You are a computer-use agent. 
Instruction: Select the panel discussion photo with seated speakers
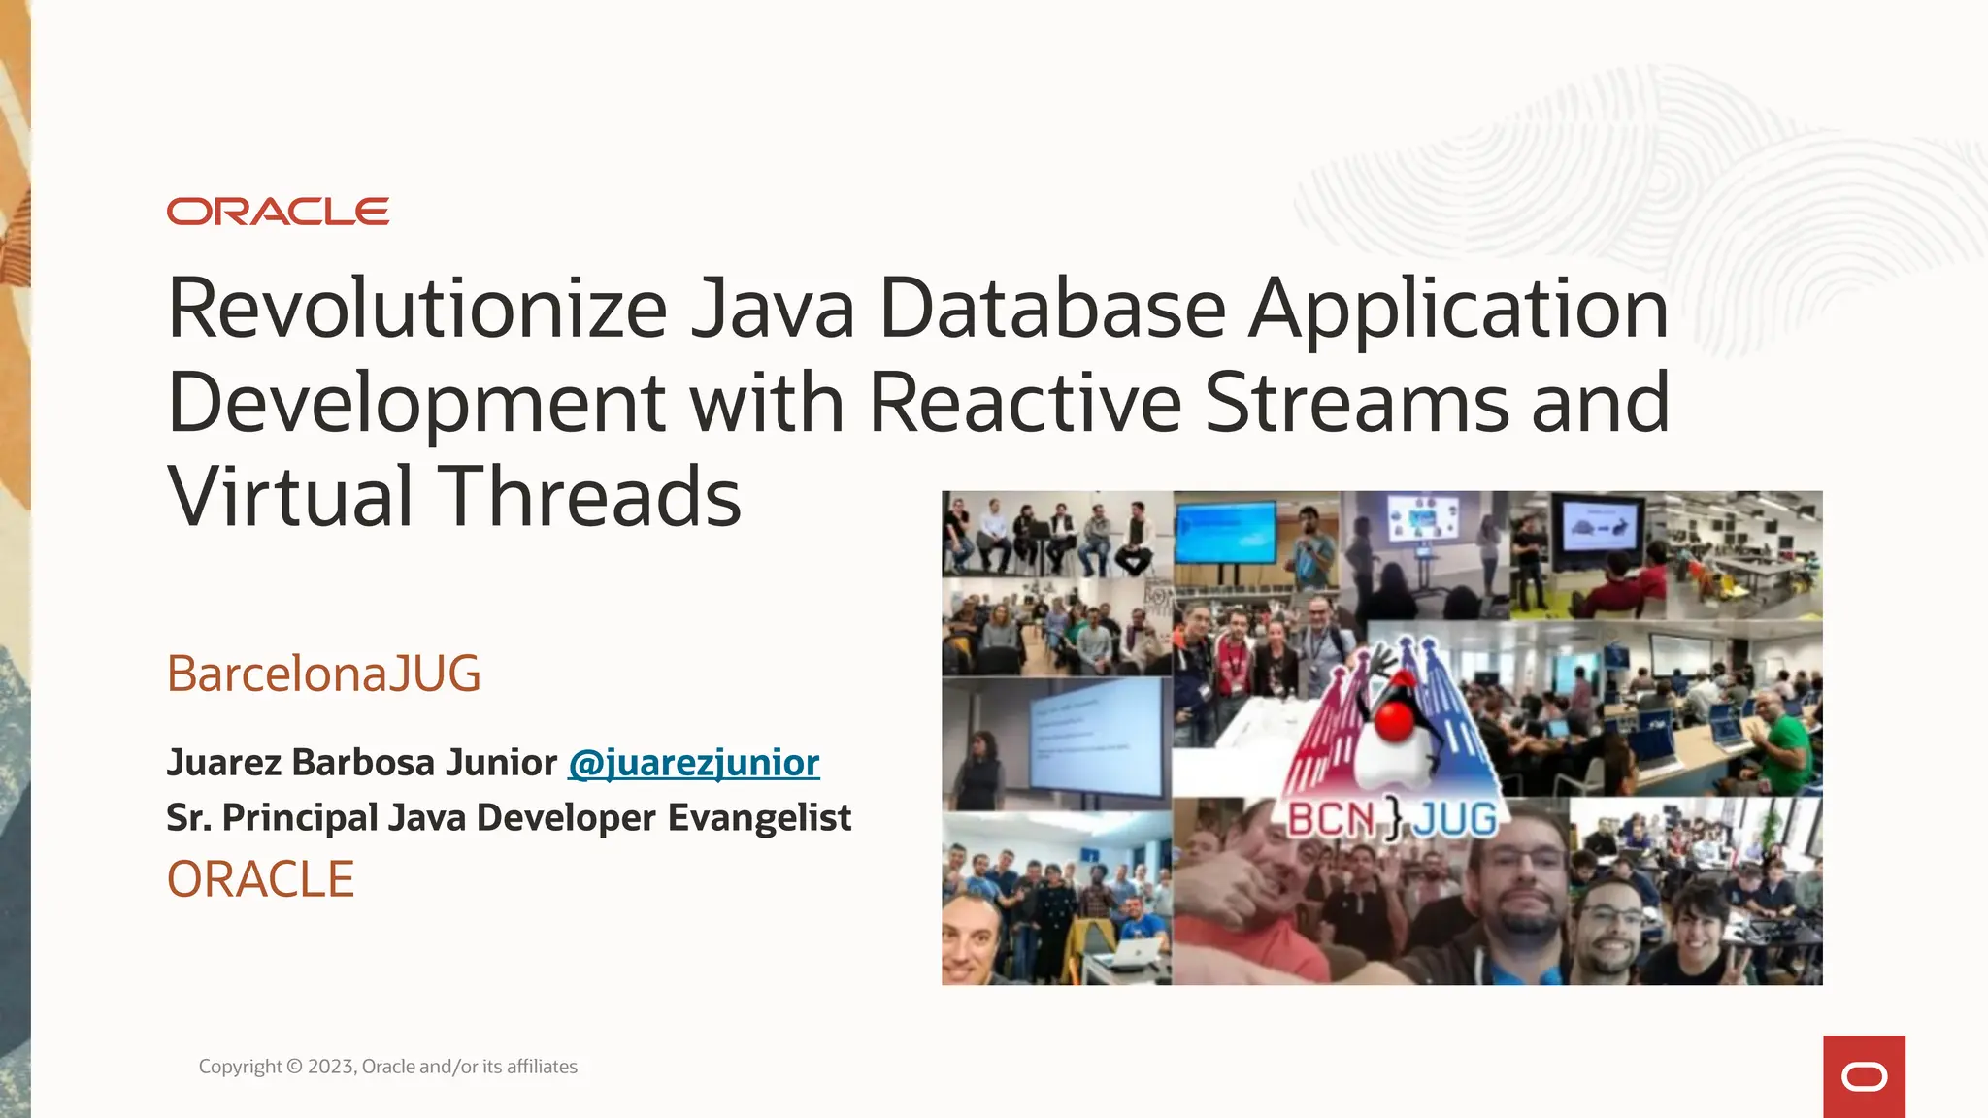click(1056, 534)
